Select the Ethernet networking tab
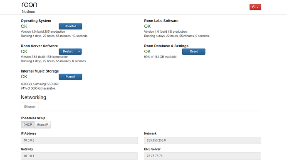The image size is (287, 167). (x=30, y=106)
